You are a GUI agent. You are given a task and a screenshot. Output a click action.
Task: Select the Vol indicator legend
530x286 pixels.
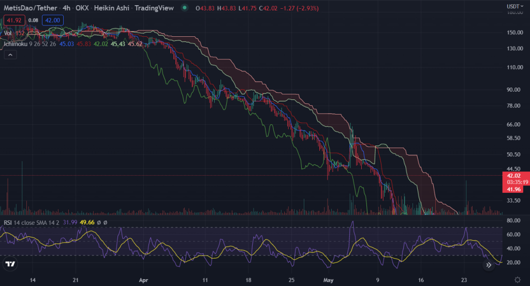coord(8,33)
